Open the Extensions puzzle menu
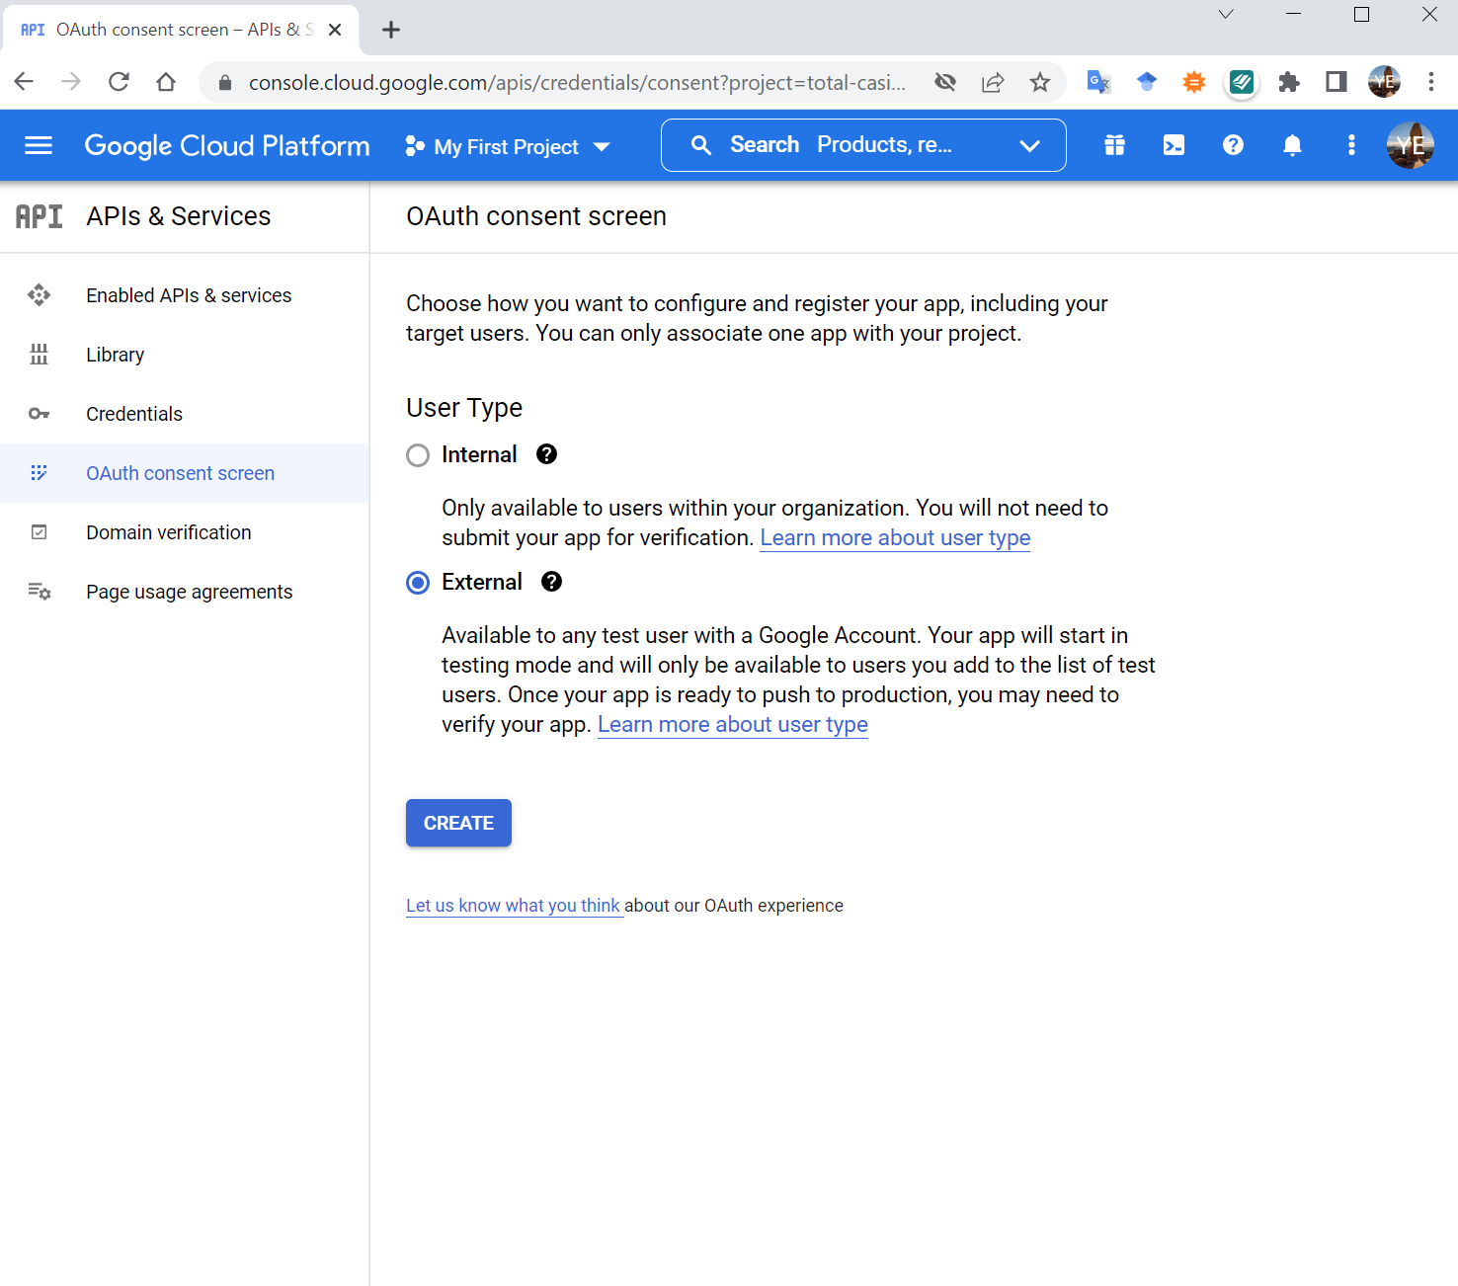The width and height of the screenshot is (1458, 1286). tap(1289, 82)
